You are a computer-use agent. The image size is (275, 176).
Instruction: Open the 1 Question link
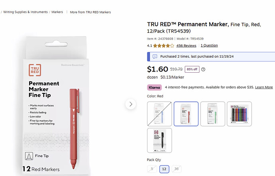[209, 45]
